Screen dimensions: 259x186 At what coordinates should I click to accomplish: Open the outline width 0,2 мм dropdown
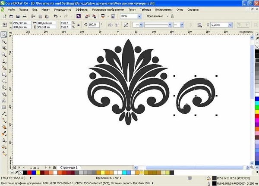pos(231,25)
